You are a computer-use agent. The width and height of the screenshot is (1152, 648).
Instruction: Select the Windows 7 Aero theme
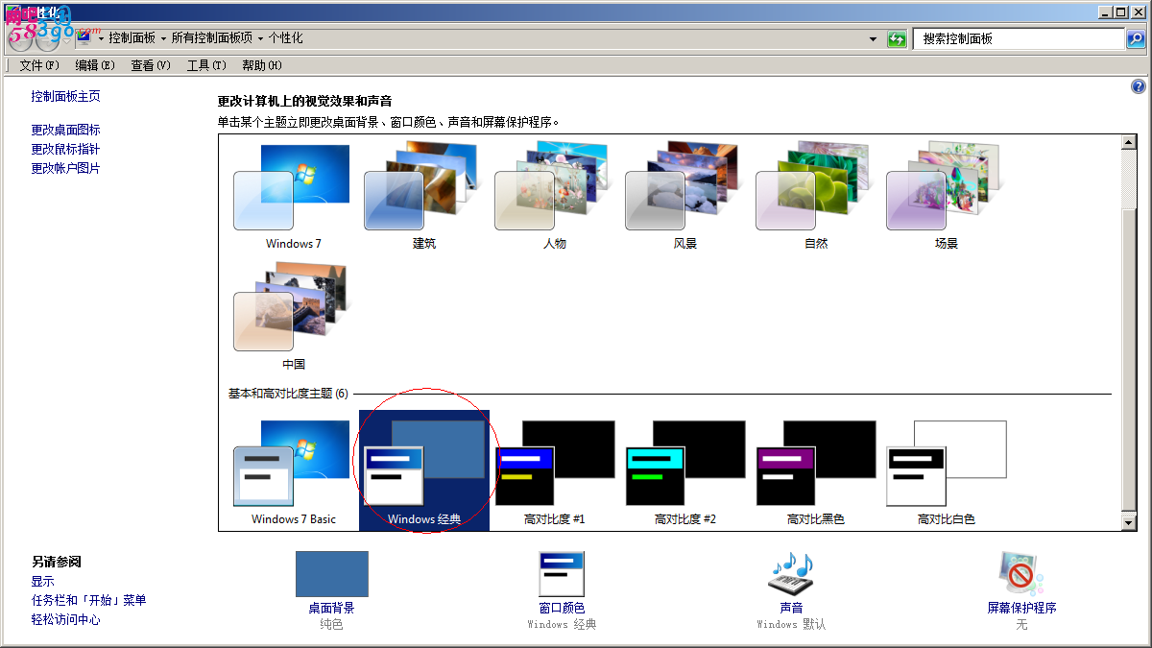(293, 197)
